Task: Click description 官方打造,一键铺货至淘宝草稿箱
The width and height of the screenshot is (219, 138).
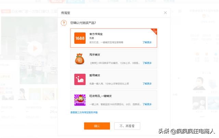Action: click(x=106, y=42)
